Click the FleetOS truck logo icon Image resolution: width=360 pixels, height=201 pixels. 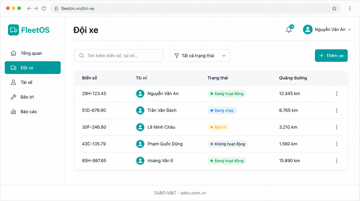(13, 30)
